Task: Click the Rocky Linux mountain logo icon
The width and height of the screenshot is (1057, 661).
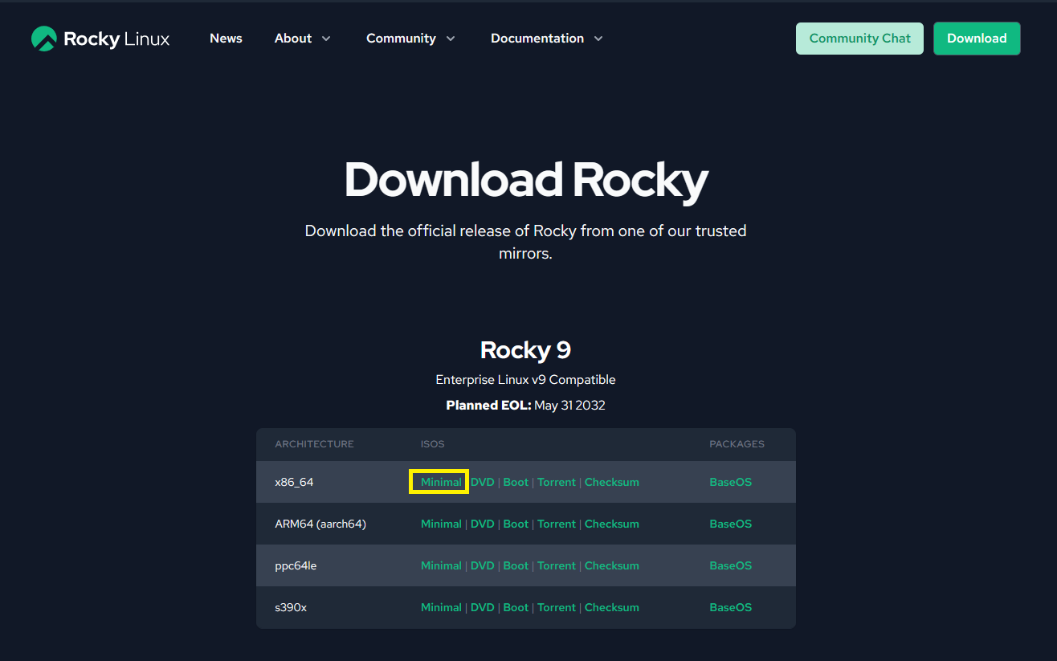Action: point(44,39)
